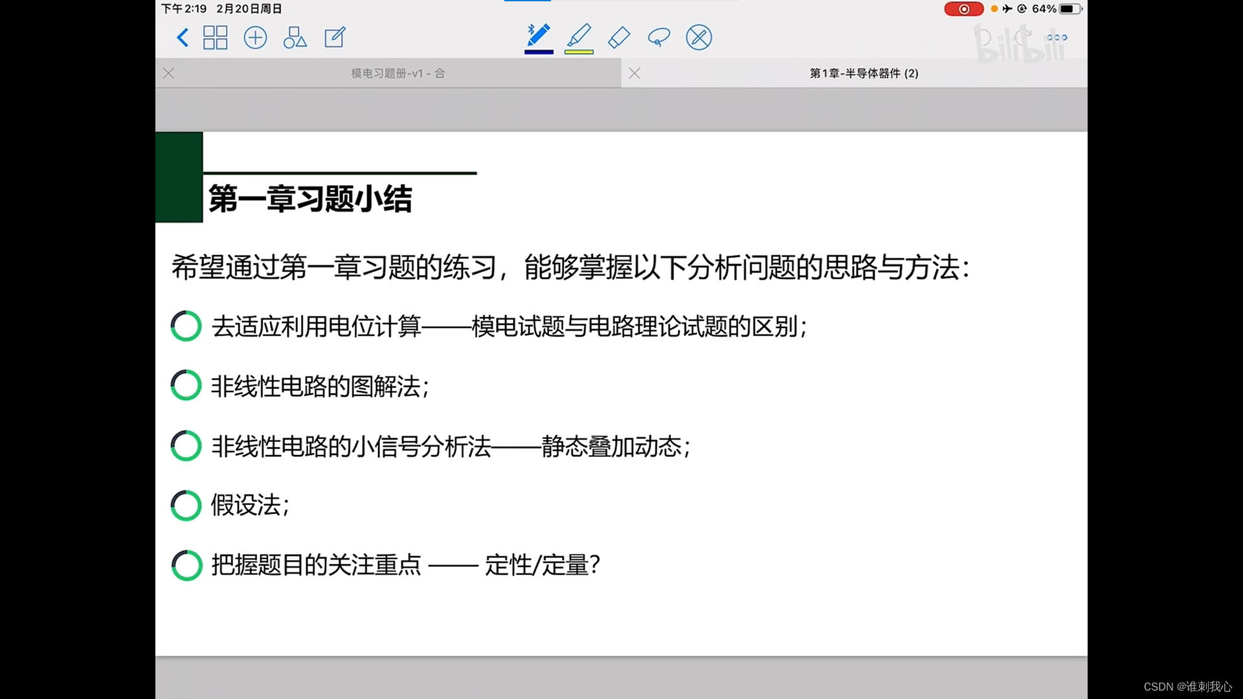The image size is (1243, 699).
Task: Toggle the pen-disabled read-only mode icon
Action: (699, 38)
